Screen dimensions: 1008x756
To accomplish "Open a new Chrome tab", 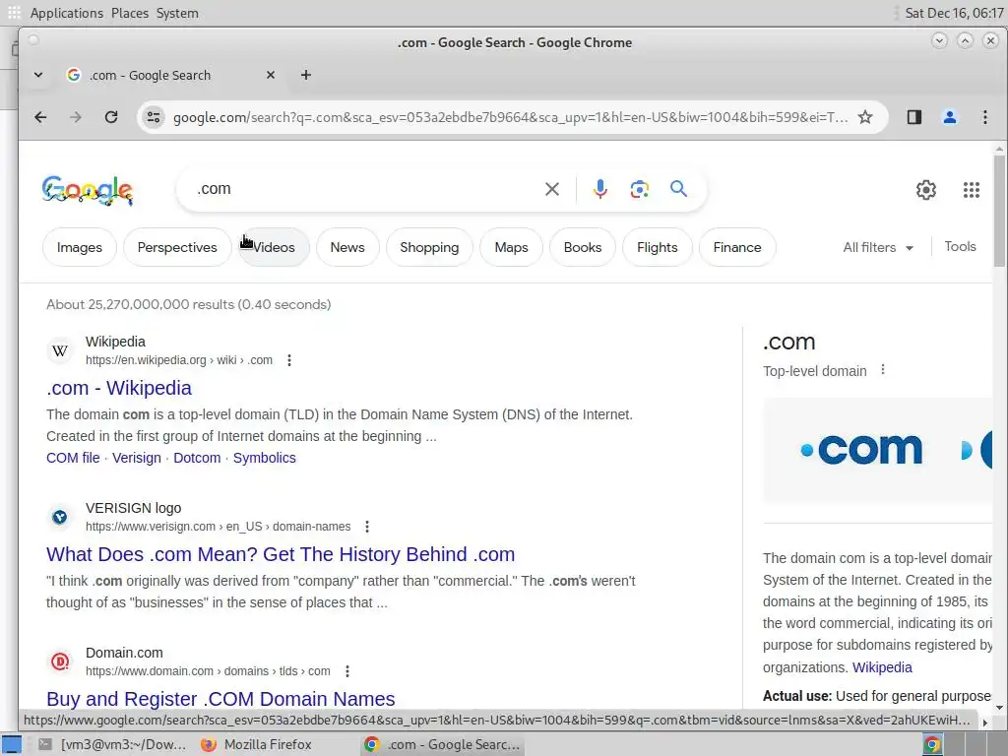I will 306,75.
